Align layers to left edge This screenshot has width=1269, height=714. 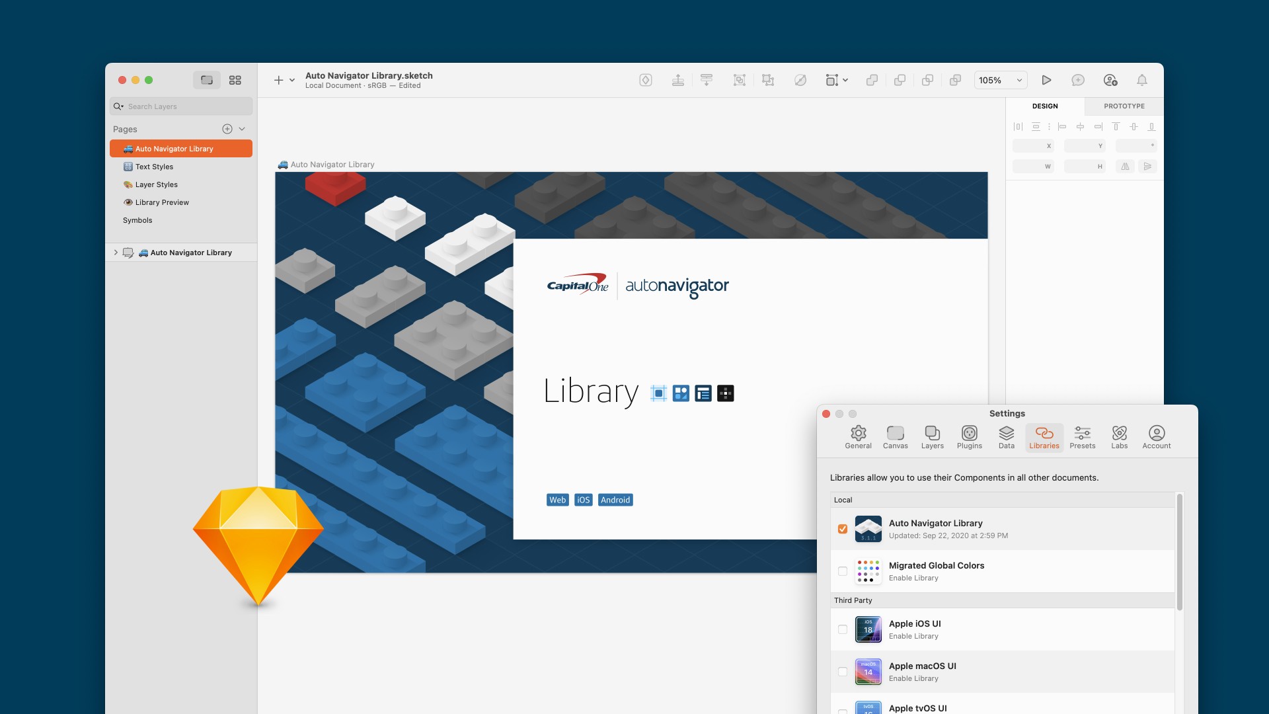[1062, 126]
